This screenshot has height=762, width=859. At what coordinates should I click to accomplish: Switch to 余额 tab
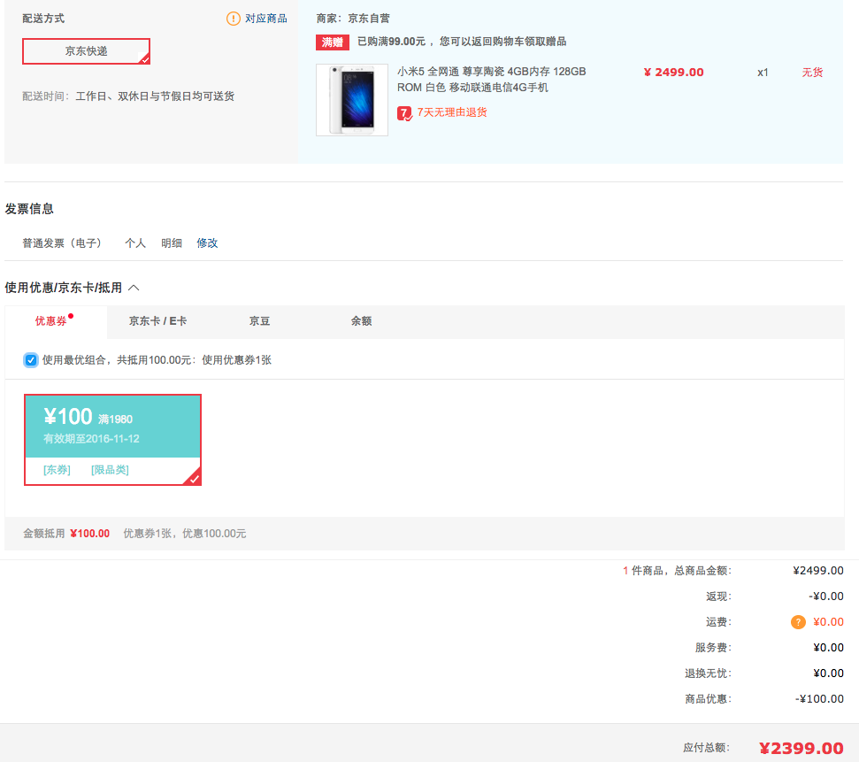point(361,321)
